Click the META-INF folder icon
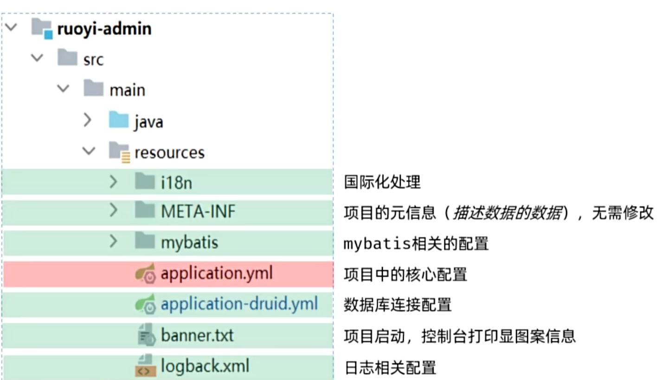This screenshot has width=669, height=380. click(x=145, y=211)
